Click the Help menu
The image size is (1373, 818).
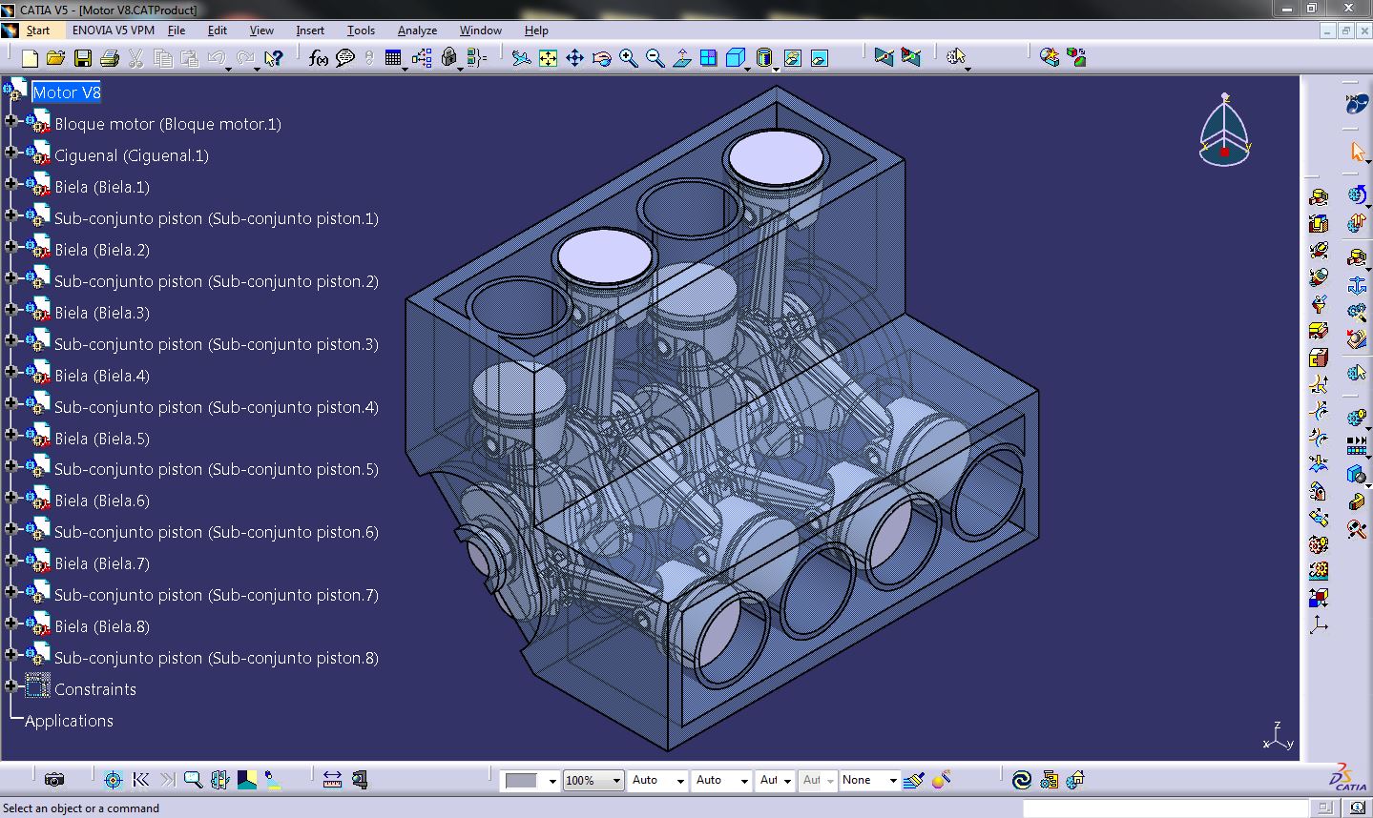click(x=536, y=31)
